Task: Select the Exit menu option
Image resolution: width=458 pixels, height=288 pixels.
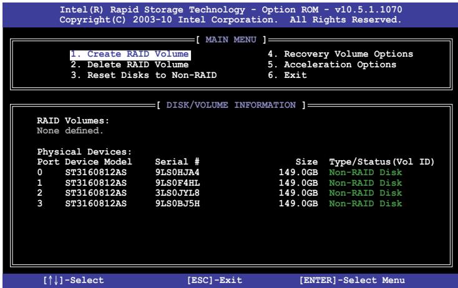Action: pos(287,75)
